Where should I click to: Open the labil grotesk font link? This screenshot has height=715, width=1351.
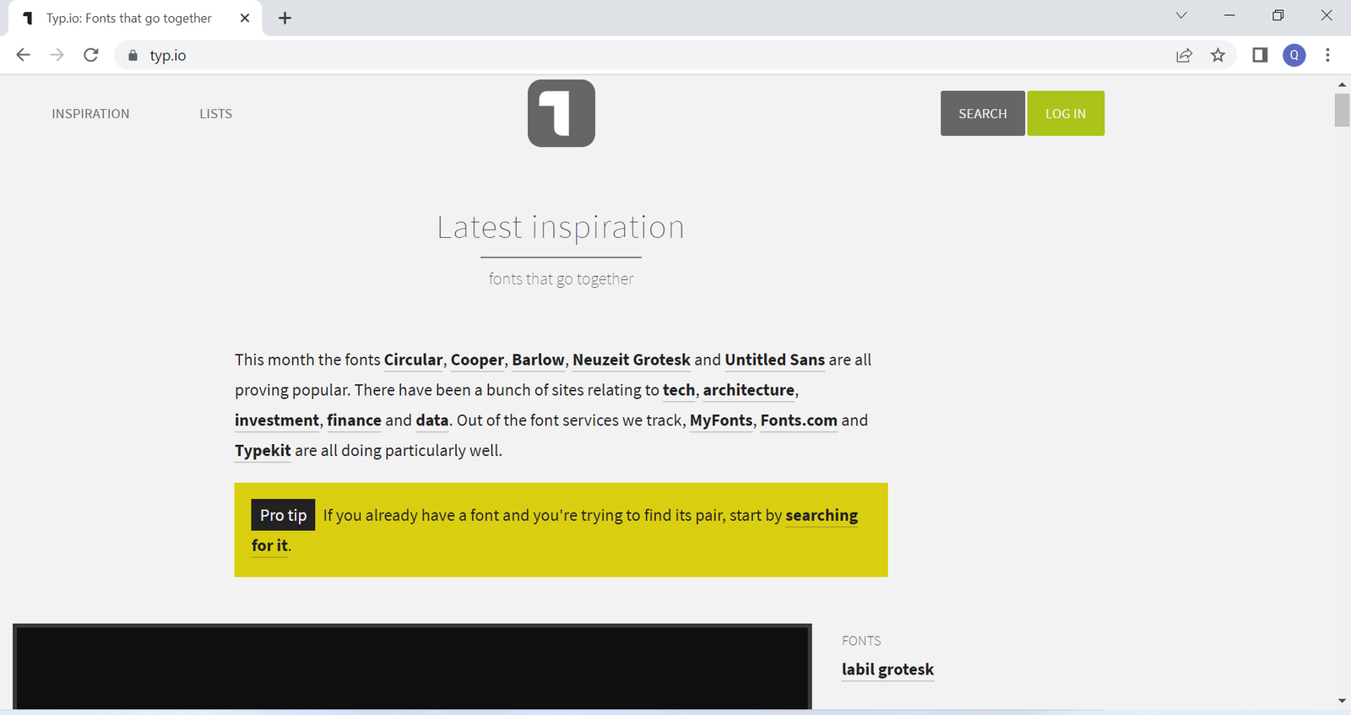coord(887,669)
